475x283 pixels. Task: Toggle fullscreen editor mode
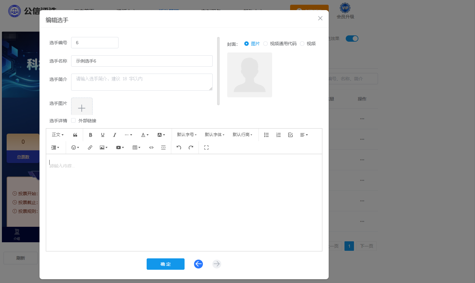click(206, 148)
